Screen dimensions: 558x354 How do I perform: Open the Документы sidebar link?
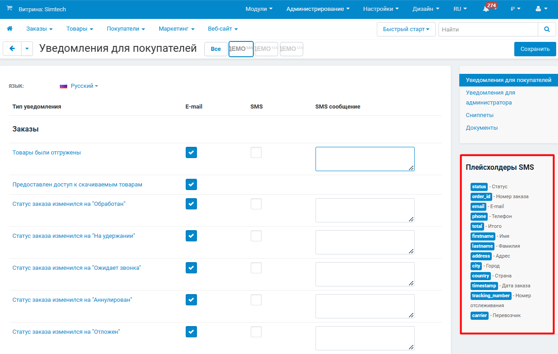point(482,128)
